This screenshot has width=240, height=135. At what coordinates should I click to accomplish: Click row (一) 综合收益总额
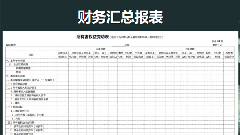point(17,84)
